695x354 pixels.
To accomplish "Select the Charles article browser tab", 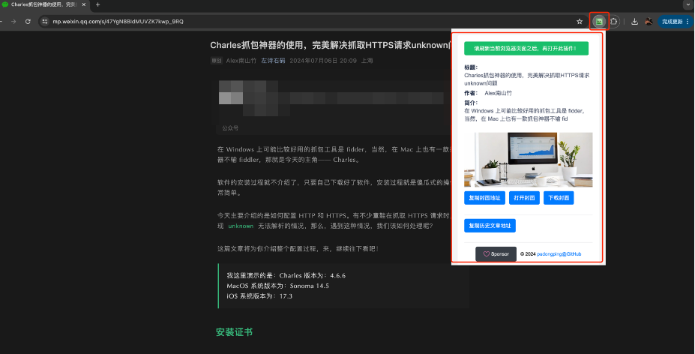I will (x=45, y=5).
